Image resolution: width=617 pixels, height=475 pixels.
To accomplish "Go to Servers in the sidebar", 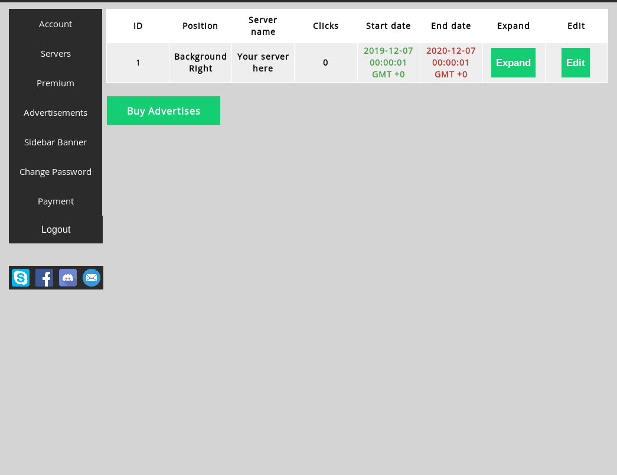I will (x=56, y=54).
